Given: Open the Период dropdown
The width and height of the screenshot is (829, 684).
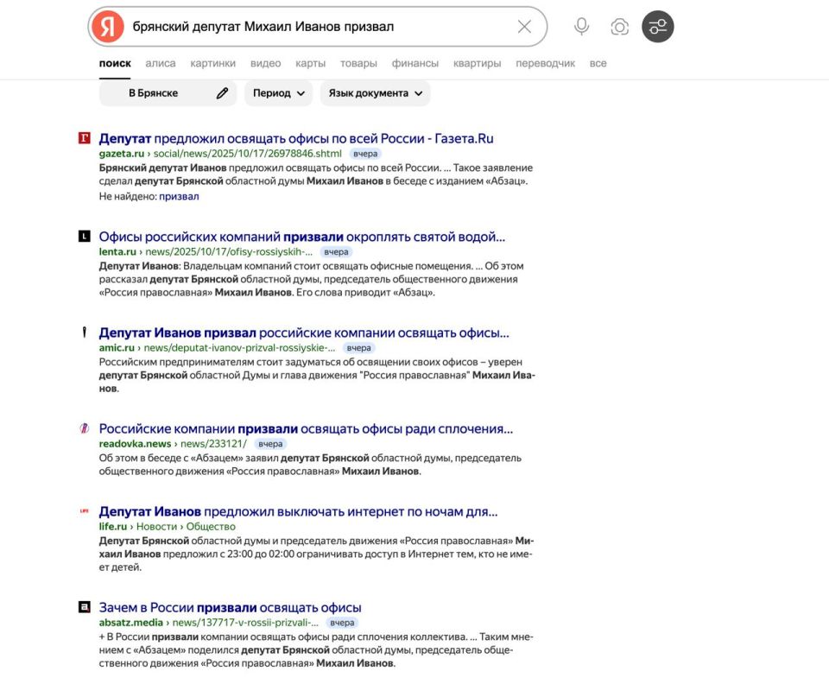Looking at the screenshot, I should [x=278, y=93].
